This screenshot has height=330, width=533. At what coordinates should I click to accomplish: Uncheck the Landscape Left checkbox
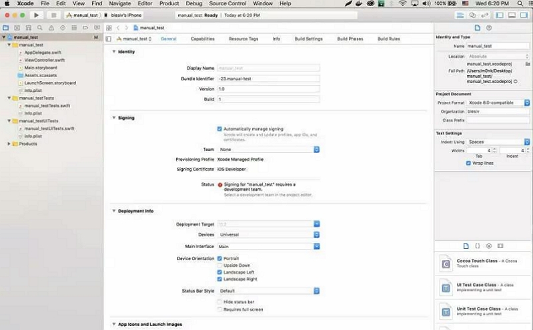point(219,272)
